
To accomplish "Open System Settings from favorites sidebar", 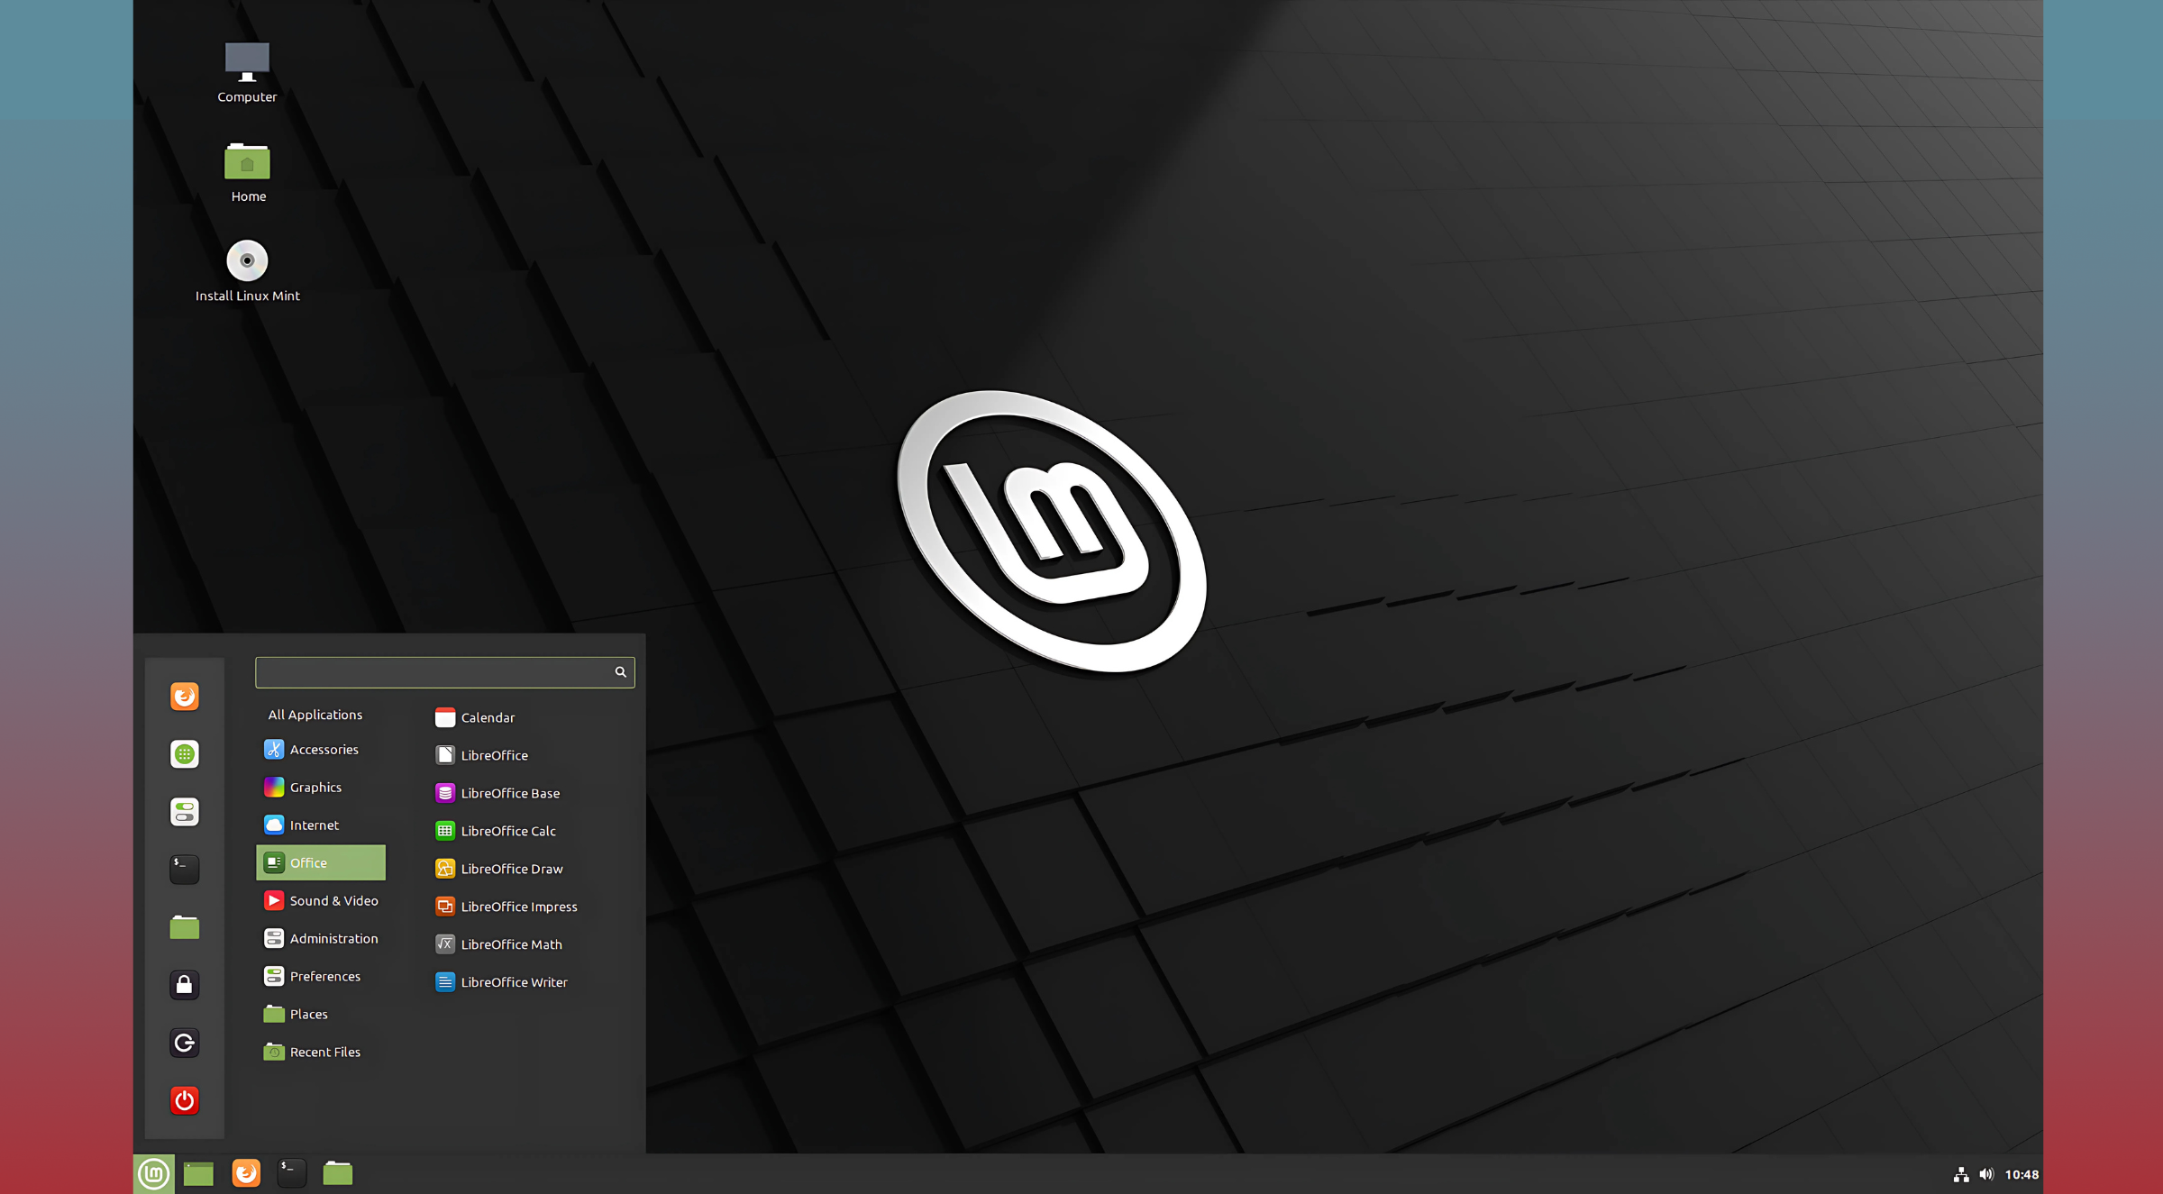I will click(x=185, y=812).
